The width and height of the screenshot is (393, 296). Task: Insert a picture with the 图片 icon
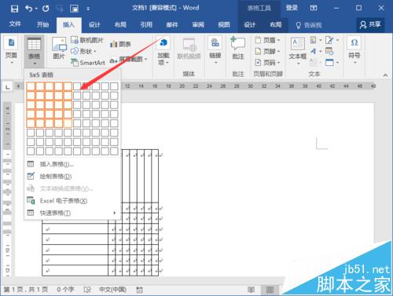[x=59, y=48]
